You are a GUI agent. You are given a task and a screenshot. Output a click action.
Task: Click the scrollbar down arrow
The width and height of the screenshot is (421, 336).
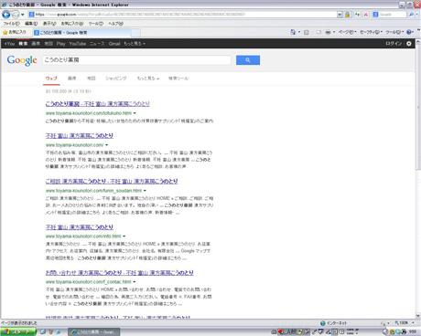pos(418,316)
